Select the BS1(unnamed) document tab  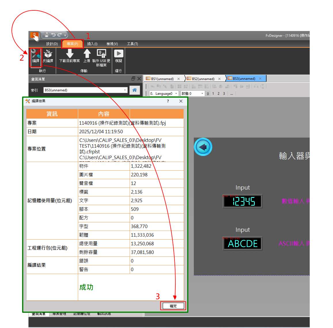click(x=162, y=79)
